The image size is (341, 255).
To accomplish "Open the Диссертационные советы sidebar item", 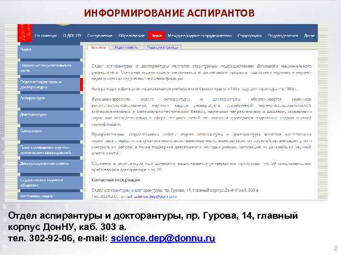I will tap(50, 166).
